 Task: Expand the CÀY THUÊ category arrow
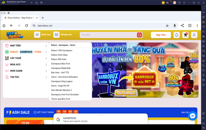pyautogui.click(x=46, y=58)
